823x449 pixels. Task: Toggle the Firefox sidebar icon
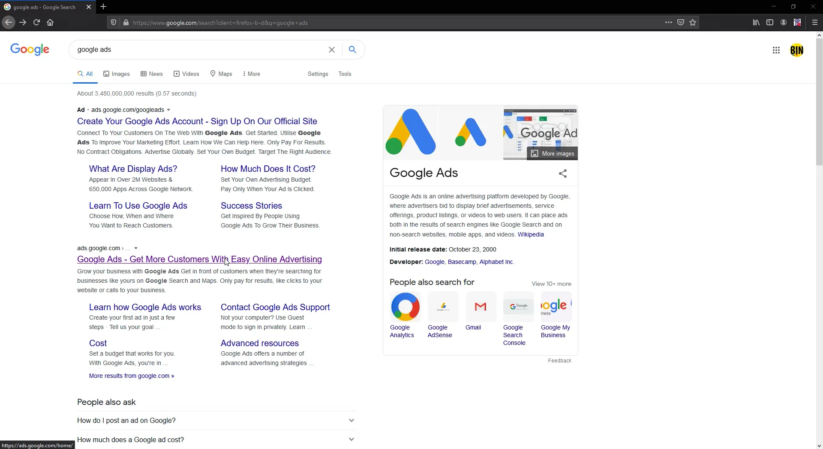[x=770, y=22]
